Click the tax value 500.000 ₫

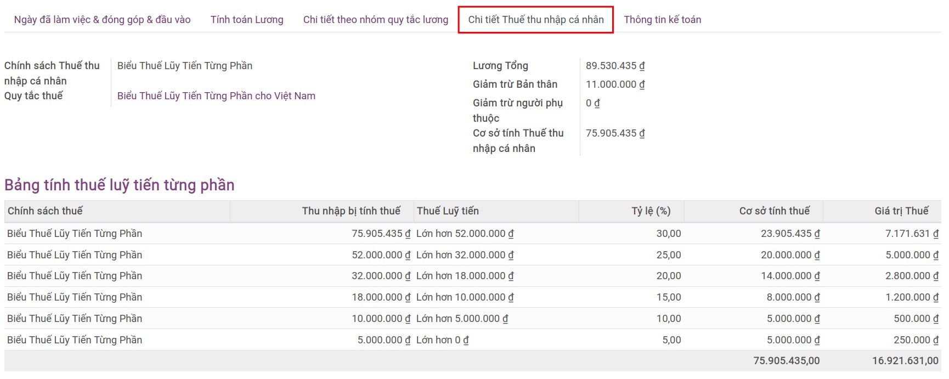pyautogui.click(x=916, y=319)
